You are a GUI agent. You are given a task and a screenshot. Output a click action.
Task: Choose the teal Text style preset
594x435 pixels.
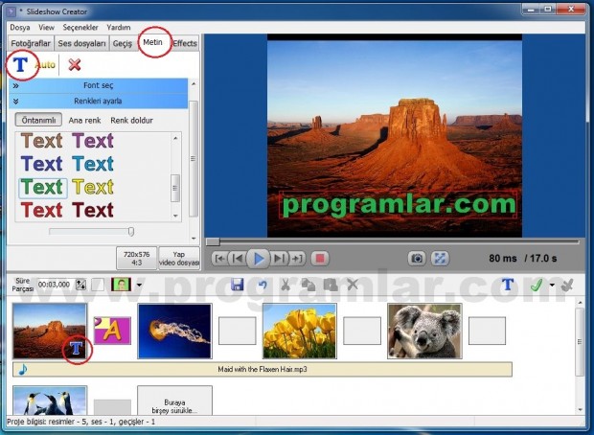(x=93, y=164)
